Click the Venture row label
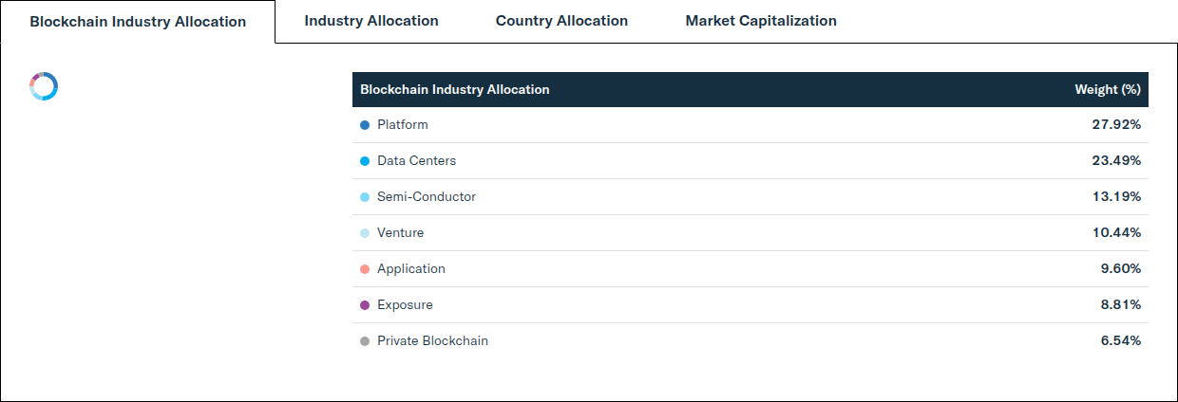The image size is (1178, 402). [401, 232]
